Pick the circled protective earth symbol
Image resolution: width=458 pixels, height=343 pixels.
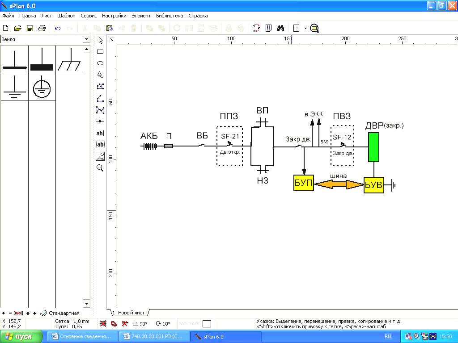click(x=42, y=87)
